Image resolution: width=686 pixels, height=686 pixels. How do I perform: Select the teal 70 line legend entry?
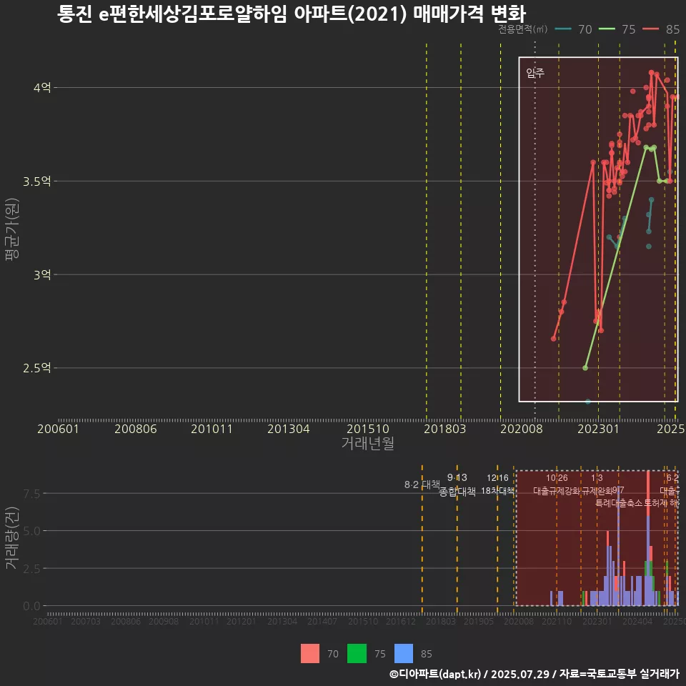(574, 29)
